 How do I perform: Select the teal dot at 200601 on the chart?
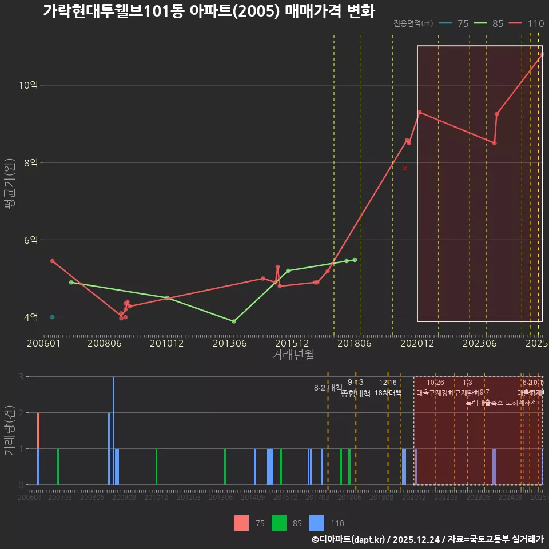click(x=51, y=316)
